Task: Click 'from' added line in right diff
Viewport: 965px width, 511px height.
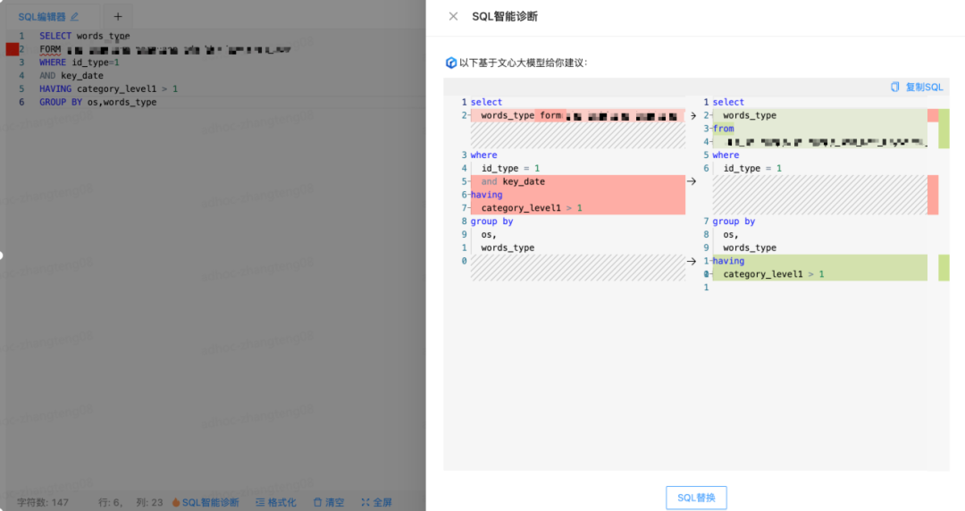Action: click(x=819, y=129)
